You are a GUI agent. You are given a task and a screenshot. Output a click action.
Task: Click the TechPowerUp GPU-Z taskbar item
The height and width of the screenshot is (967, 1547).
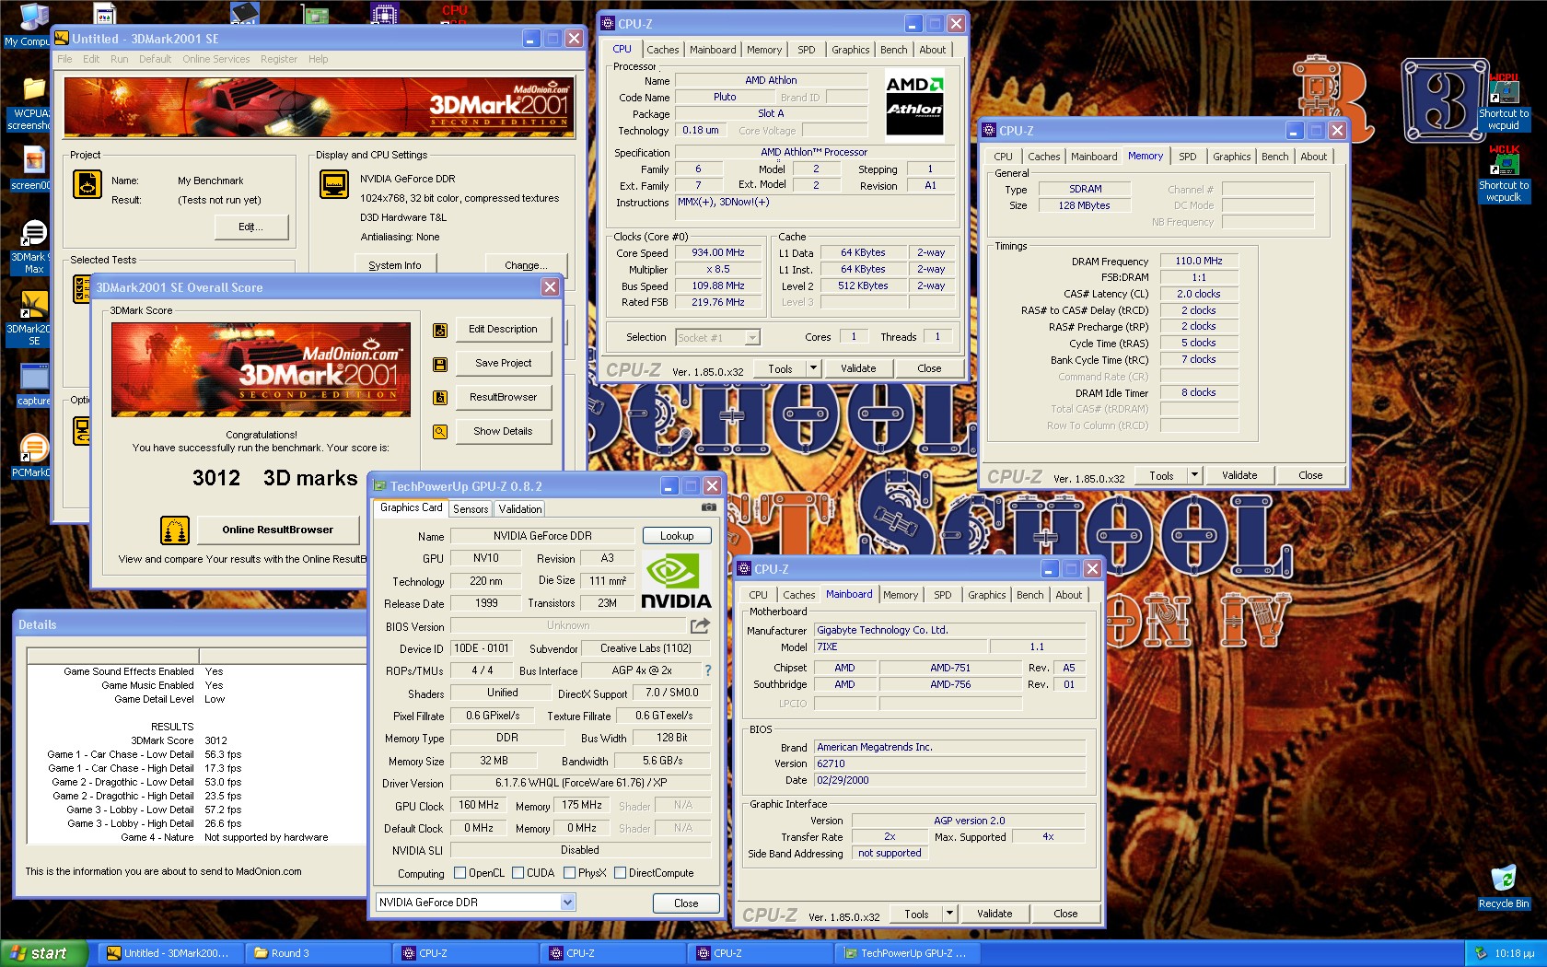(x=908, y=953)
